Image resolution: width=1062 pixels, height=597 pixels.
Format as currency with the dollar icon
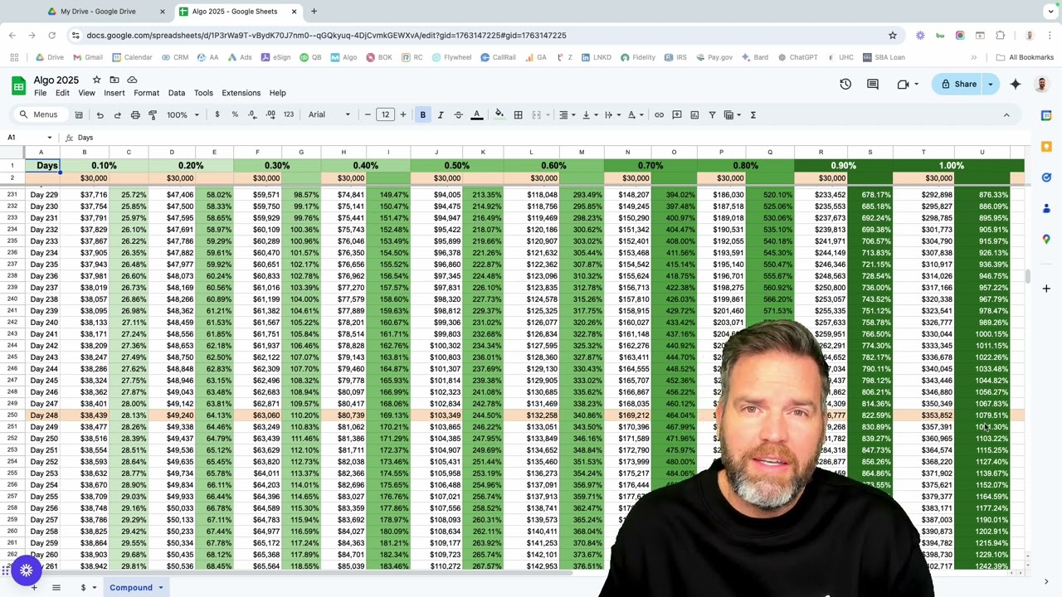click(x=217, y=114)
